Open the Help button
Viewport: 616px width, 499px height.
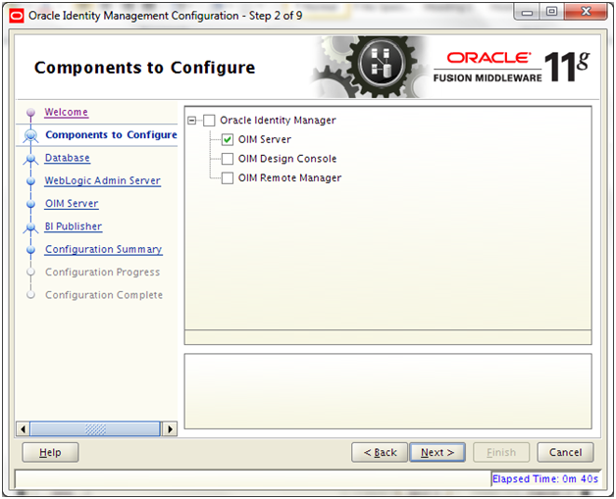pyautogui.click(x=50, y=453)
